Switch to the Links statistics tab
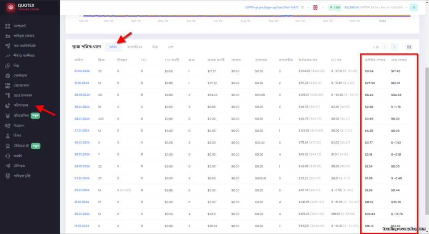The image size is (429, 234). (x=155, y=47)
